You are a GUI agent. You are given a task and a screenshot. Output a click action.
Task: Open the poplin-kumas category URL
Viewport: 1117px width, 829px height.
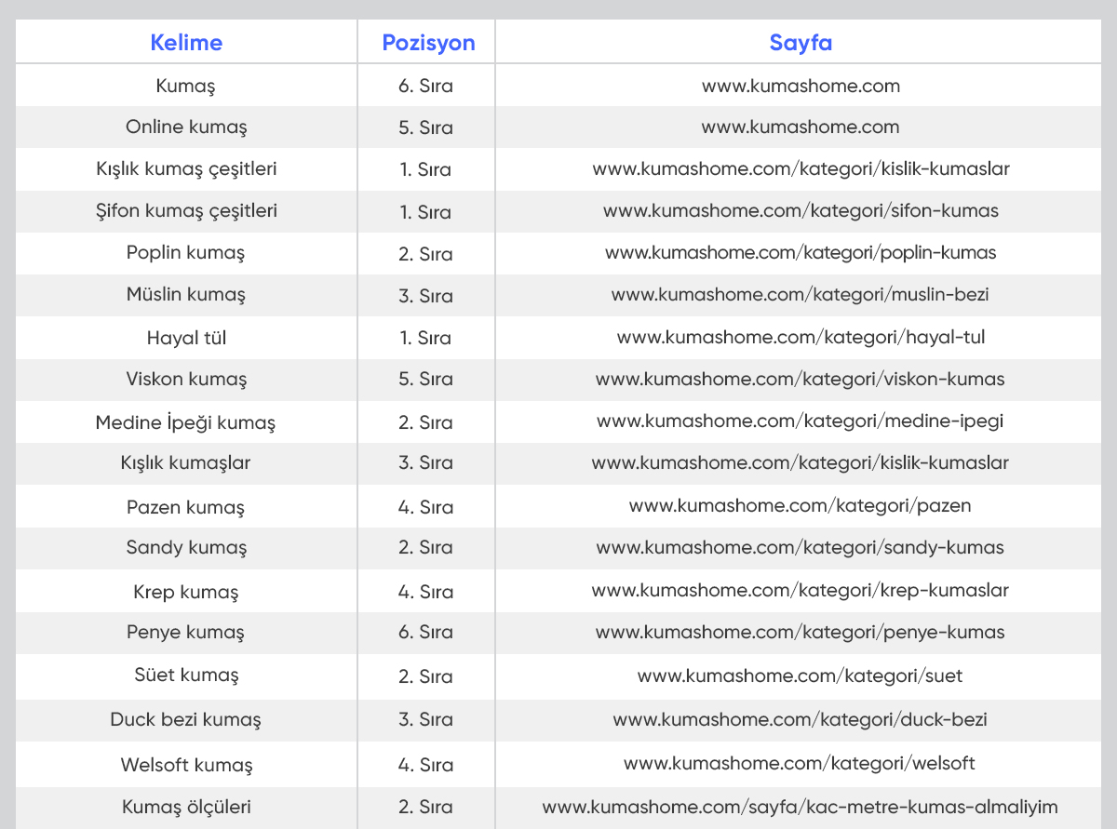click(x=801, y=253)
